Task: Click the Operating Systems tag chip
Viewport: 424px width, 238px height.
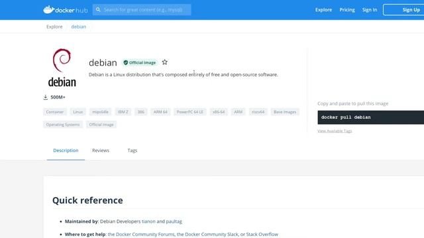Action: click(63, 124)
